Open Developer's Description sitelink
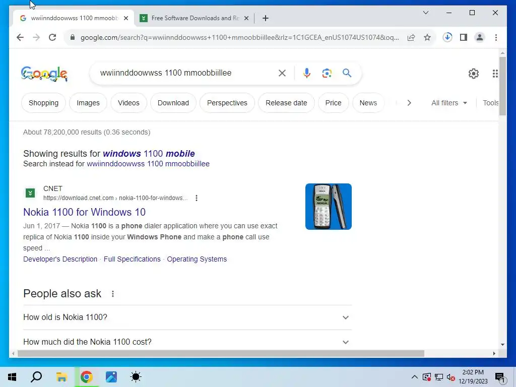 [x=60, y=259]
